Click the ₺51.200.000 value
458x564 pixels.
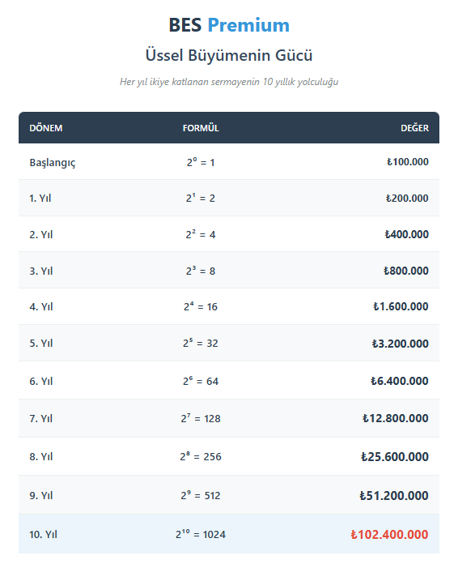tap(394, 496)
